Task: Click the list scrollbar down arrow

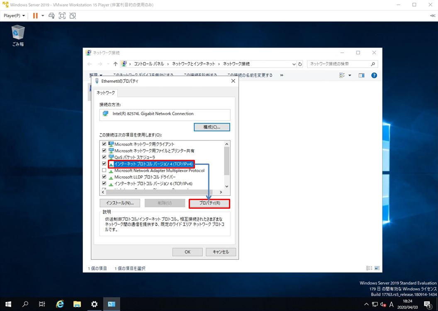Action: [226, 186]
